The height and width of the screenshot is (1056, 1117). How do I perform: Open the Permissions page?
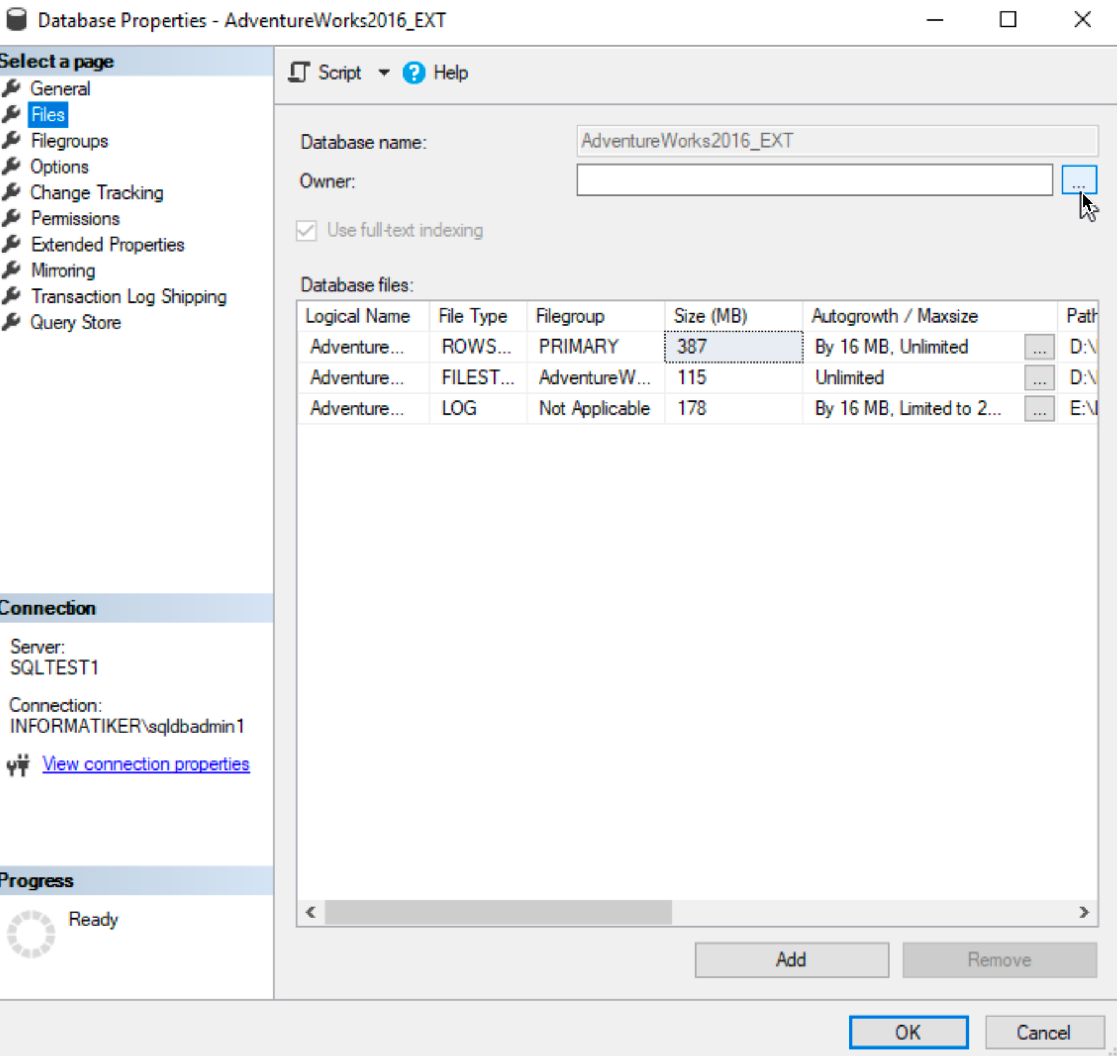75,219
